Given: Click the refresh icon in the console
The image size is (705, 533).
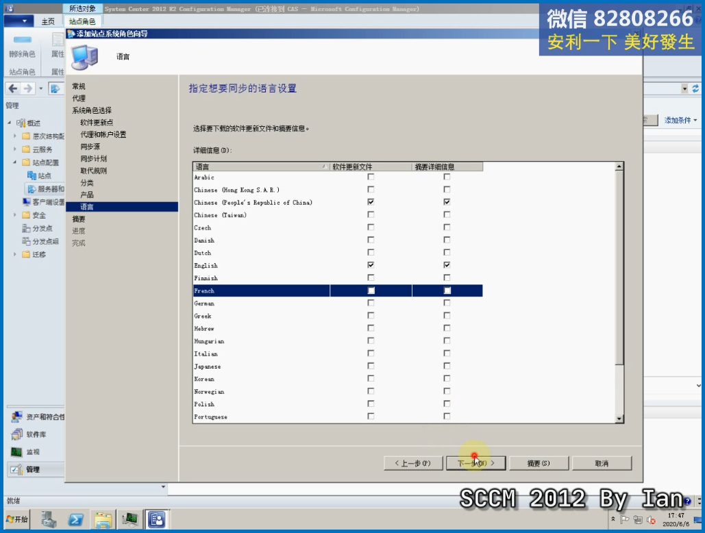Looking at the screenshot, I should 695,88.
